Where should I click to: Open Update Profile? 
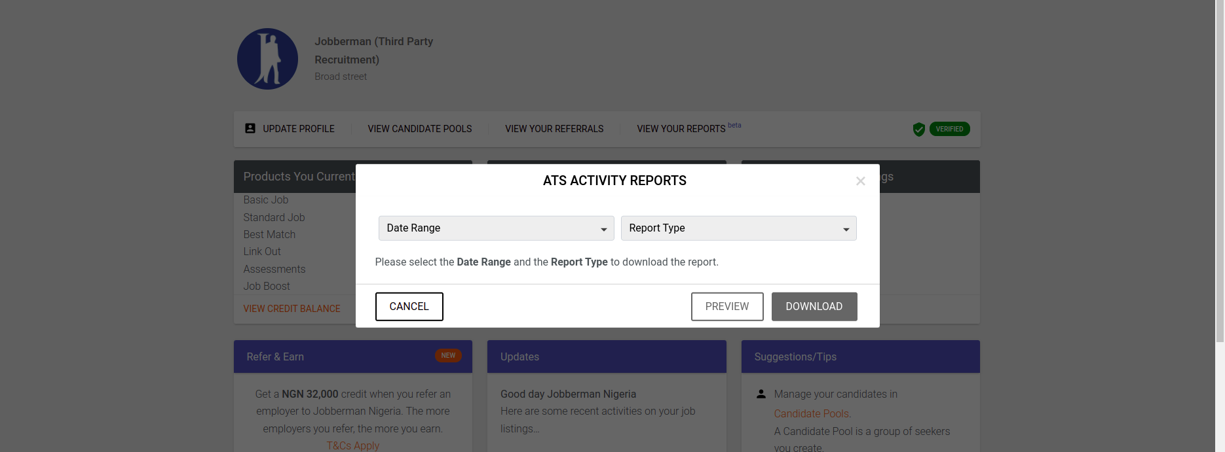pyautogui.click(x=298, y=129)
